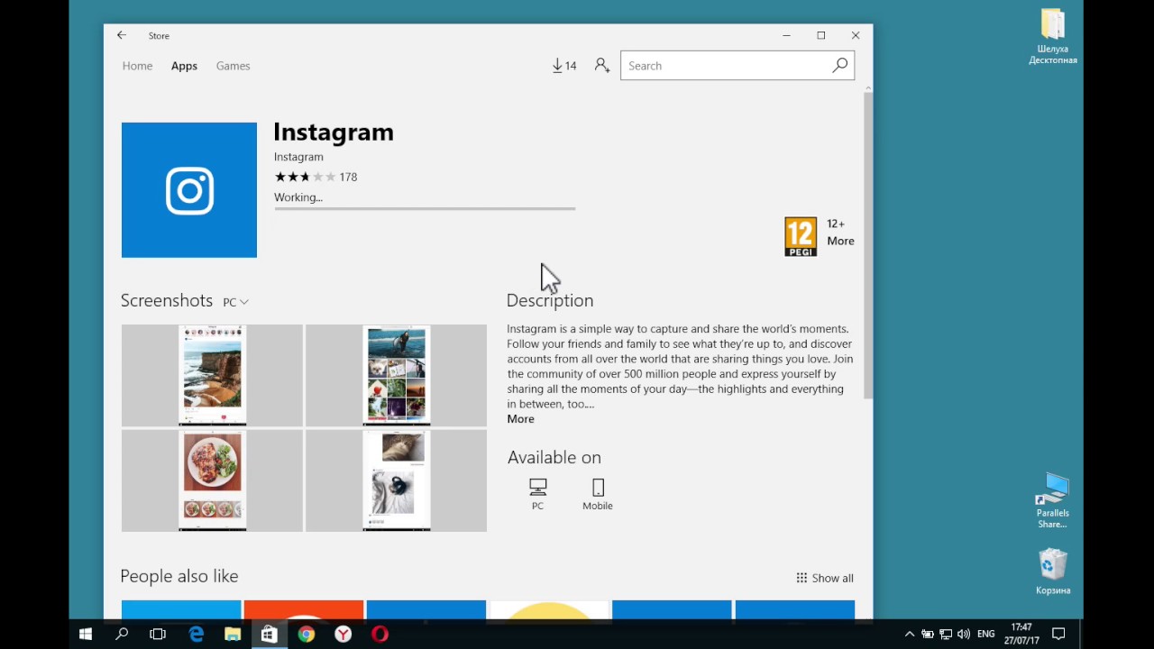Click the Mobile availability icon
Image resolution: width=1154 pixels, height=649 pixels.
pyautogui.click(x=598, y=495)
